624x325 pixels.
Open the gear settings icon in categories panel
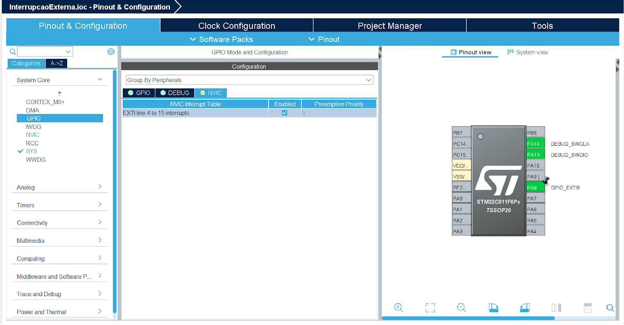pos(111,52)
